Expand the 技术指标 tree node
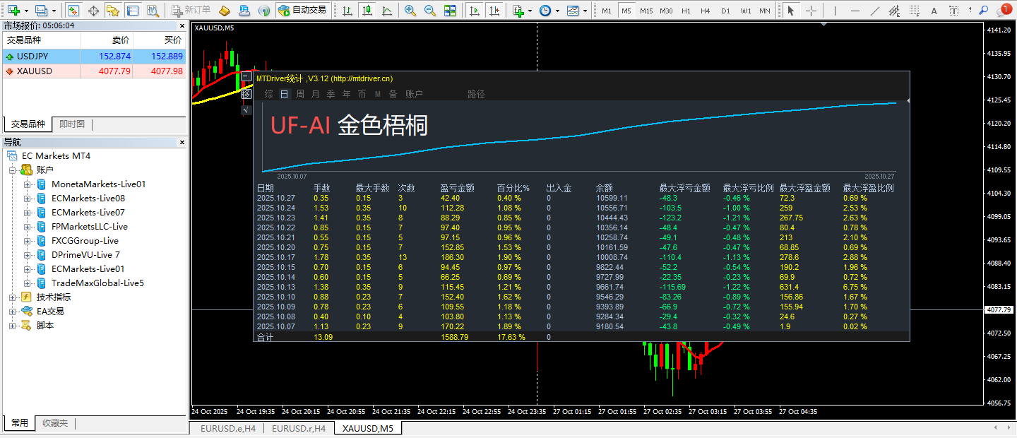The width and height of the screenshot is (1017, 438). point(12,297)
